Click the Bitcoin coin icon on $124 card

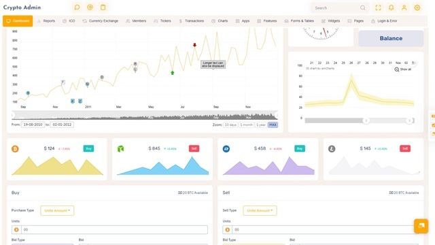15,149
